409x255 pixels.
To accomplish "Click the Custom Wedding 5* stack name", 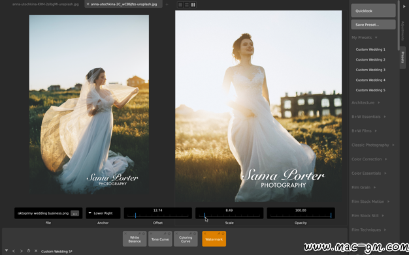I will pyautogui.click(x=57, y=251).
